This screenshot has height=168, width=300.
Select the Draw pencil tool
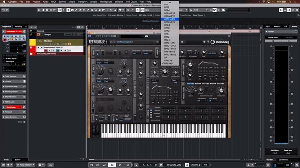[76, 10]
